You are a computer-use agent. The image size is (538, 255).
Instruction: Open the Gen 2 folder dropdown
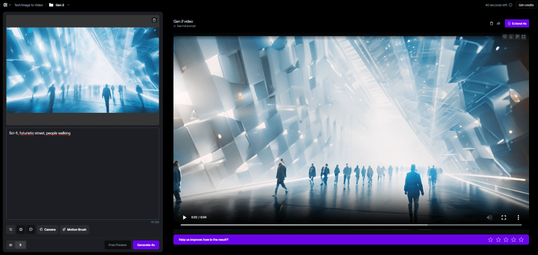(59, 5)
